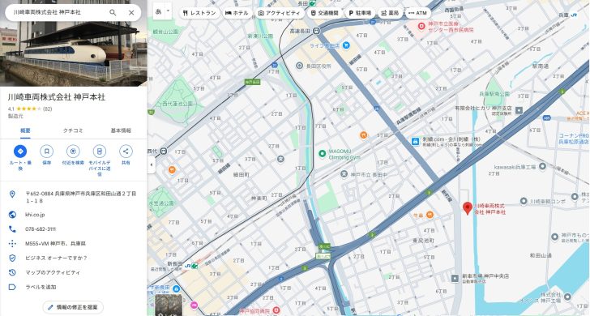
Task: Save this place with bookmark icon
Action: (47, 152)
